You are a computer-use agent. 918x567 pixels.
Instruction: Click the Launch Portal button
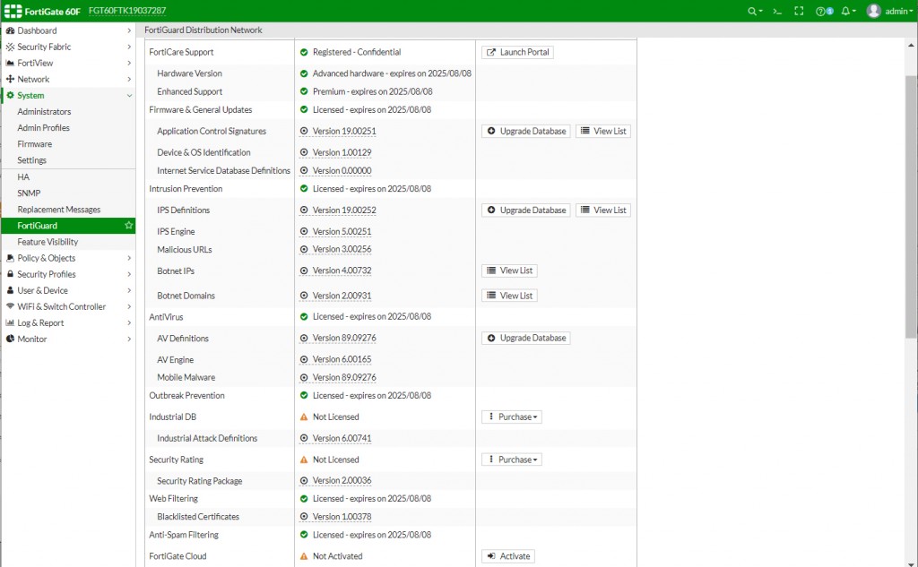click(x=517, y=52)
